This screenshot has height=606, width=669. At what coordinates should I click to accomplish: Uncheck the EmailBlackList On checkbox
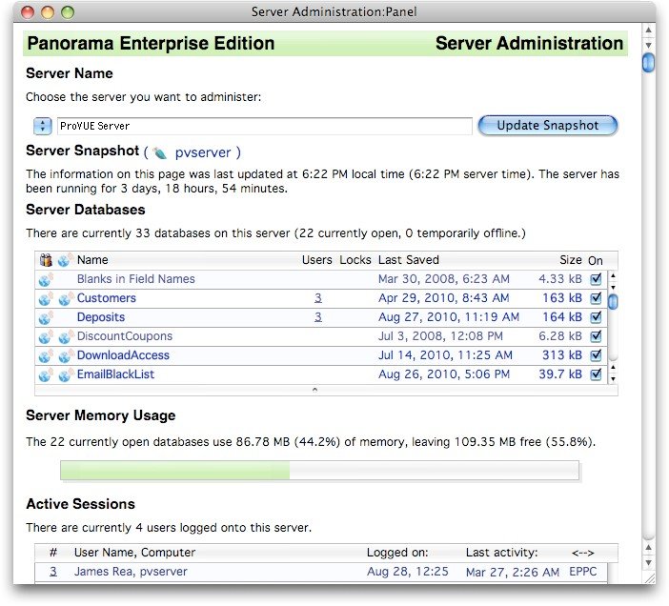596,374
